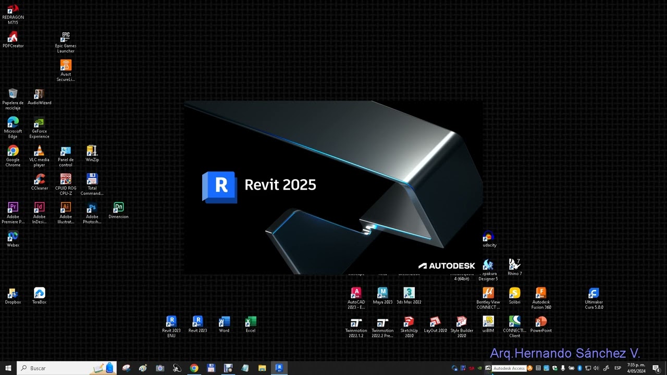Select SketchUp 2020 desktop icon

coord(409,327)
